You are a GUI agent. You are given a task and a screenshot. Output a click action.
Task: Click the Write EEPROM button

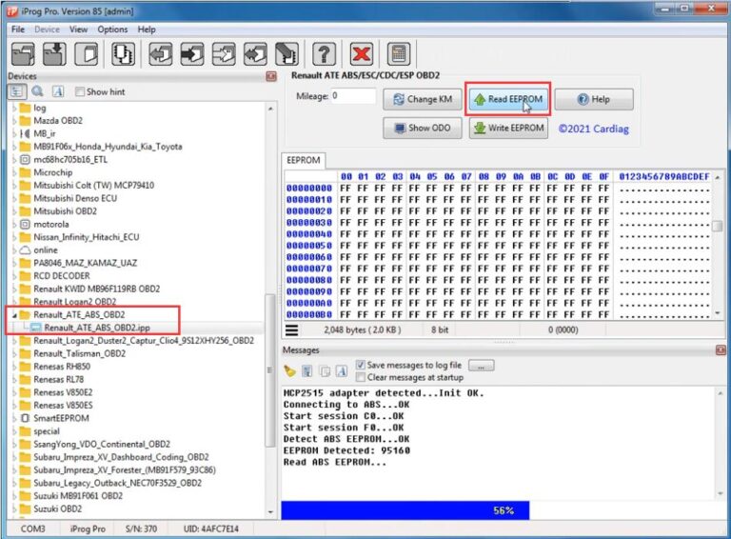coord(508,128)
